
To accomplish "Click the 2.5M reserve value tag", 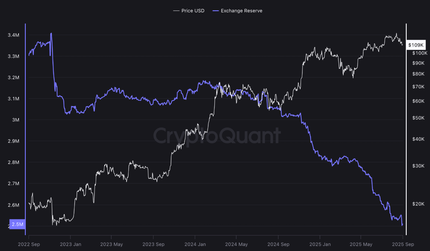I will coord(17,224).
